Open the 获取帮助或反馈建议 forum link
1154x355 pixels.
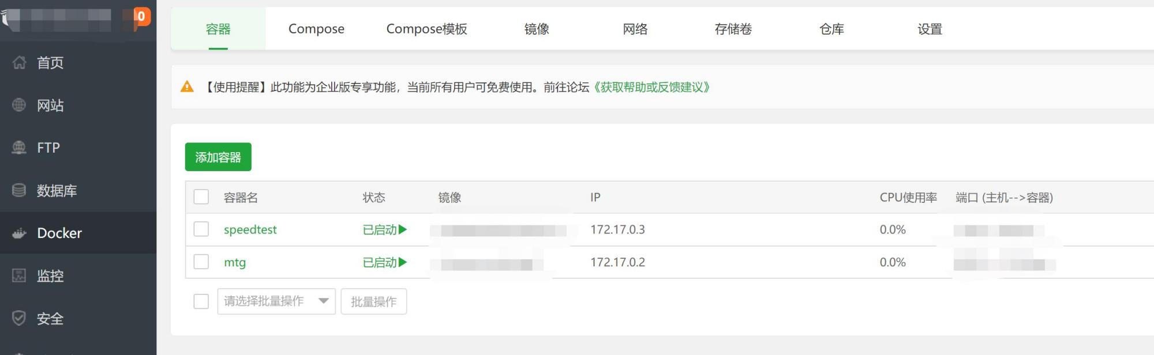pos(651,87)
